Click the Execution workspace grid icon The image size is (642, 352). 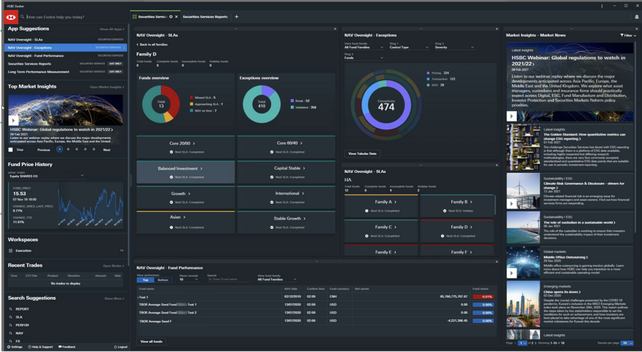[11, 251]
